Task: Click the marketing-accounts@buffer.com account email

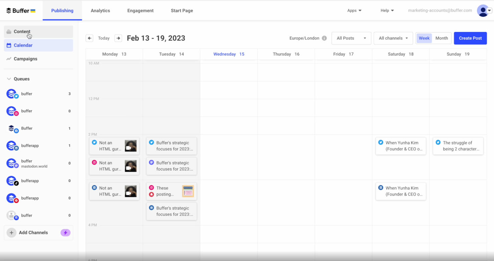Action: pyautogui.click(x=440, y=11)
